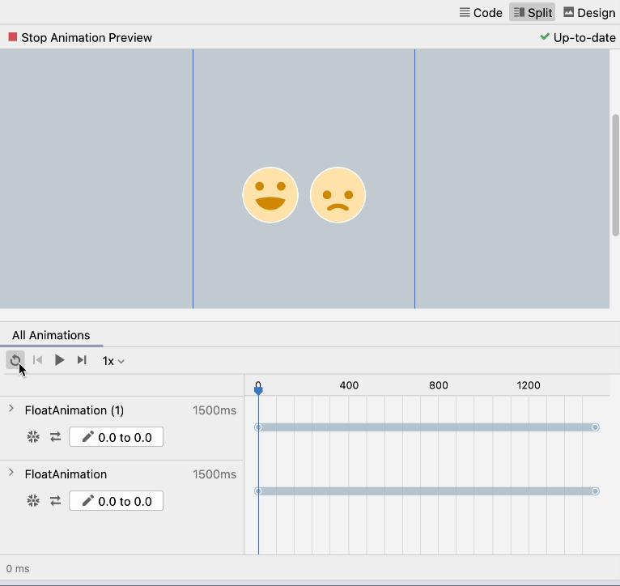Screen dimensions: 620x586
Task: Click swap states icon for FloatAnimation (1)
Action: tap(55, 437)
